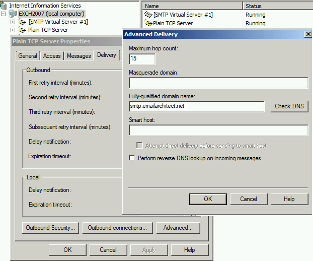Click Running status of Plain TCP Server
313x261 pixels.
point(256,23)
